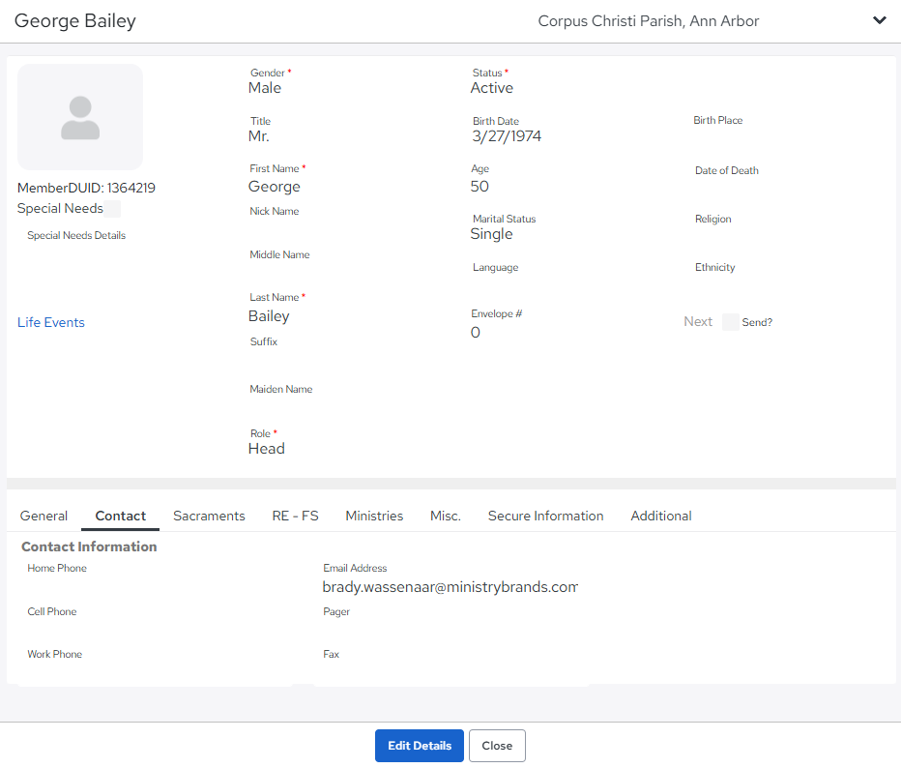The height and width of the screenshot is (768, 901).
Task: Switch to the General tab
Action: coord(44,516)
